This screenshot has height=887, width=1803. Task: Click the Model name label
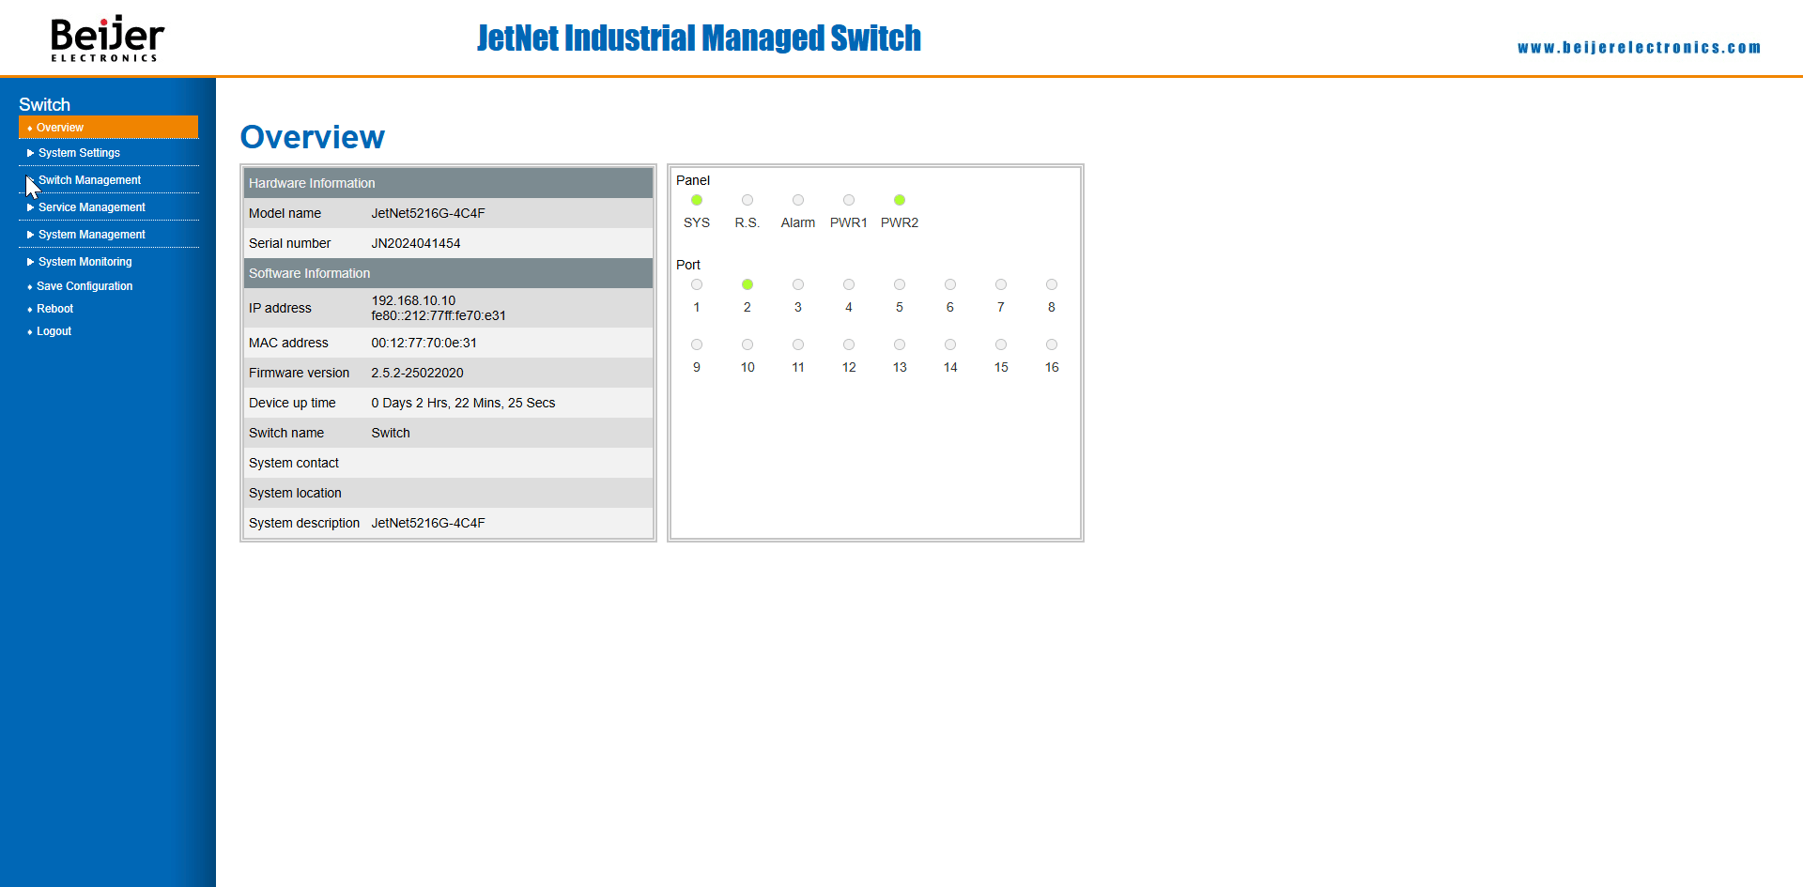pos(285,213)
